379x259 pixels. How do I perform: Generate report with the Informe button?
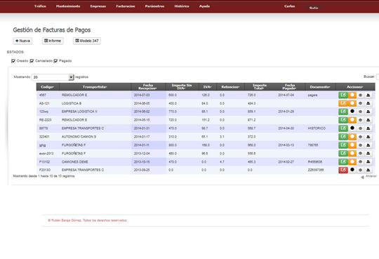(53, 41)
